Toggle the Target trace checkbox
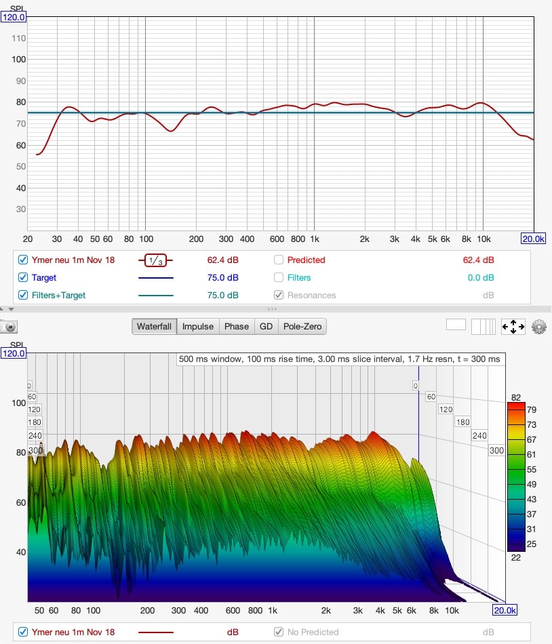This screenshot has height=644, width=552. [x=23, y=277]
